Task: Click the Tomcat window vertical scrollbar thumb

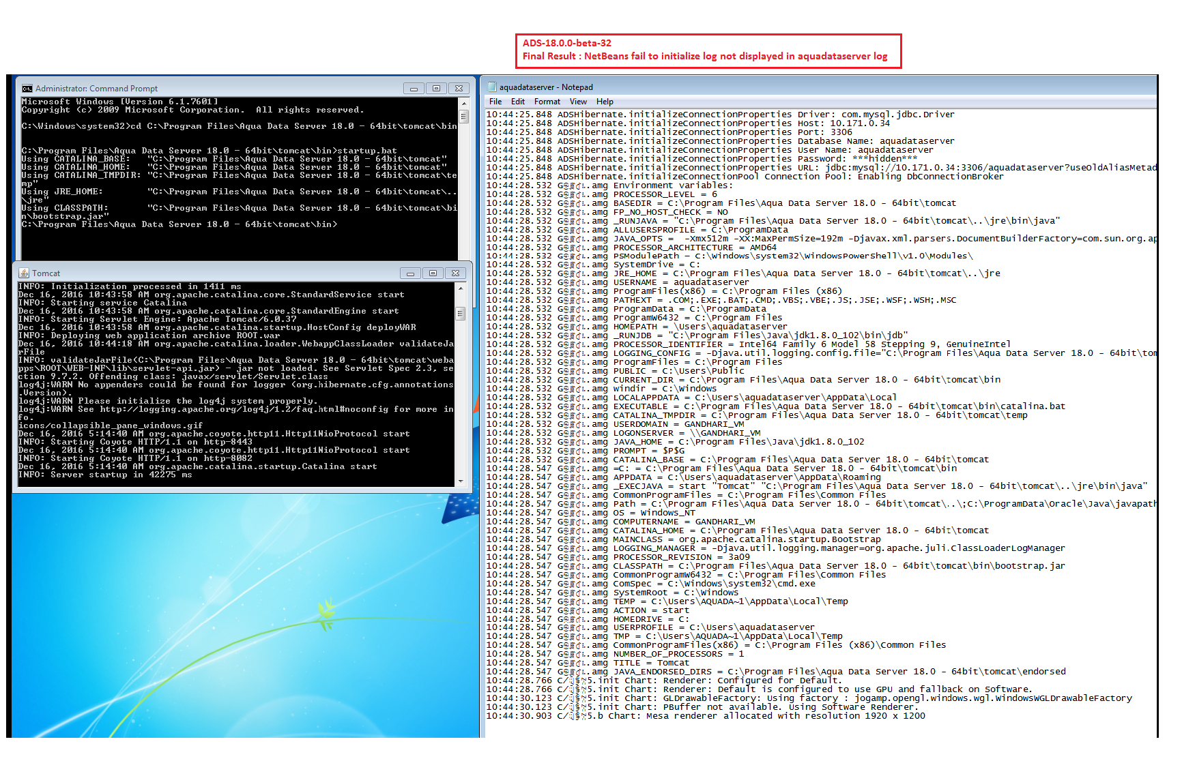Action: 461,314
